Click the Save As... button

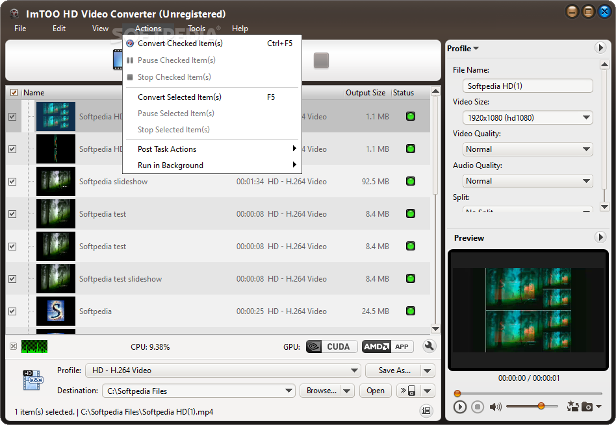pyautogui.click(x=394, y=370)
